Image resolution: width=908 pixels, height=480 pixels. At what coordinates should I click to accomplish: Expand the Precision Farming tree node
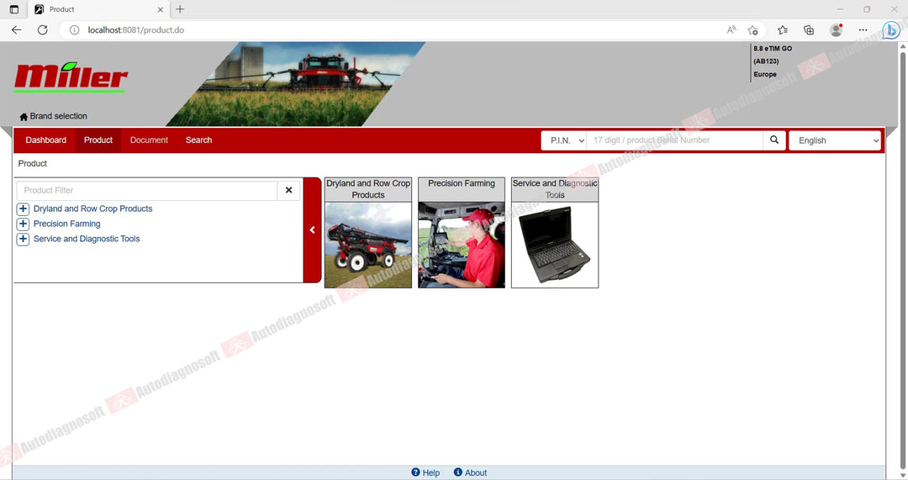[24, 224]
